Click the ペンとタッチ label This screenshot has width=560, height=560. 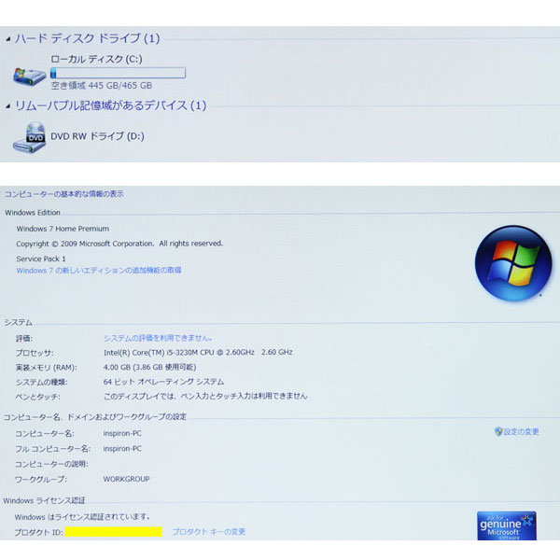tap(38, 397)
